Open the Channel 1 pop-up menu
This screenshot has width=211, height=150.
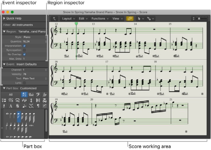[35, 70]
